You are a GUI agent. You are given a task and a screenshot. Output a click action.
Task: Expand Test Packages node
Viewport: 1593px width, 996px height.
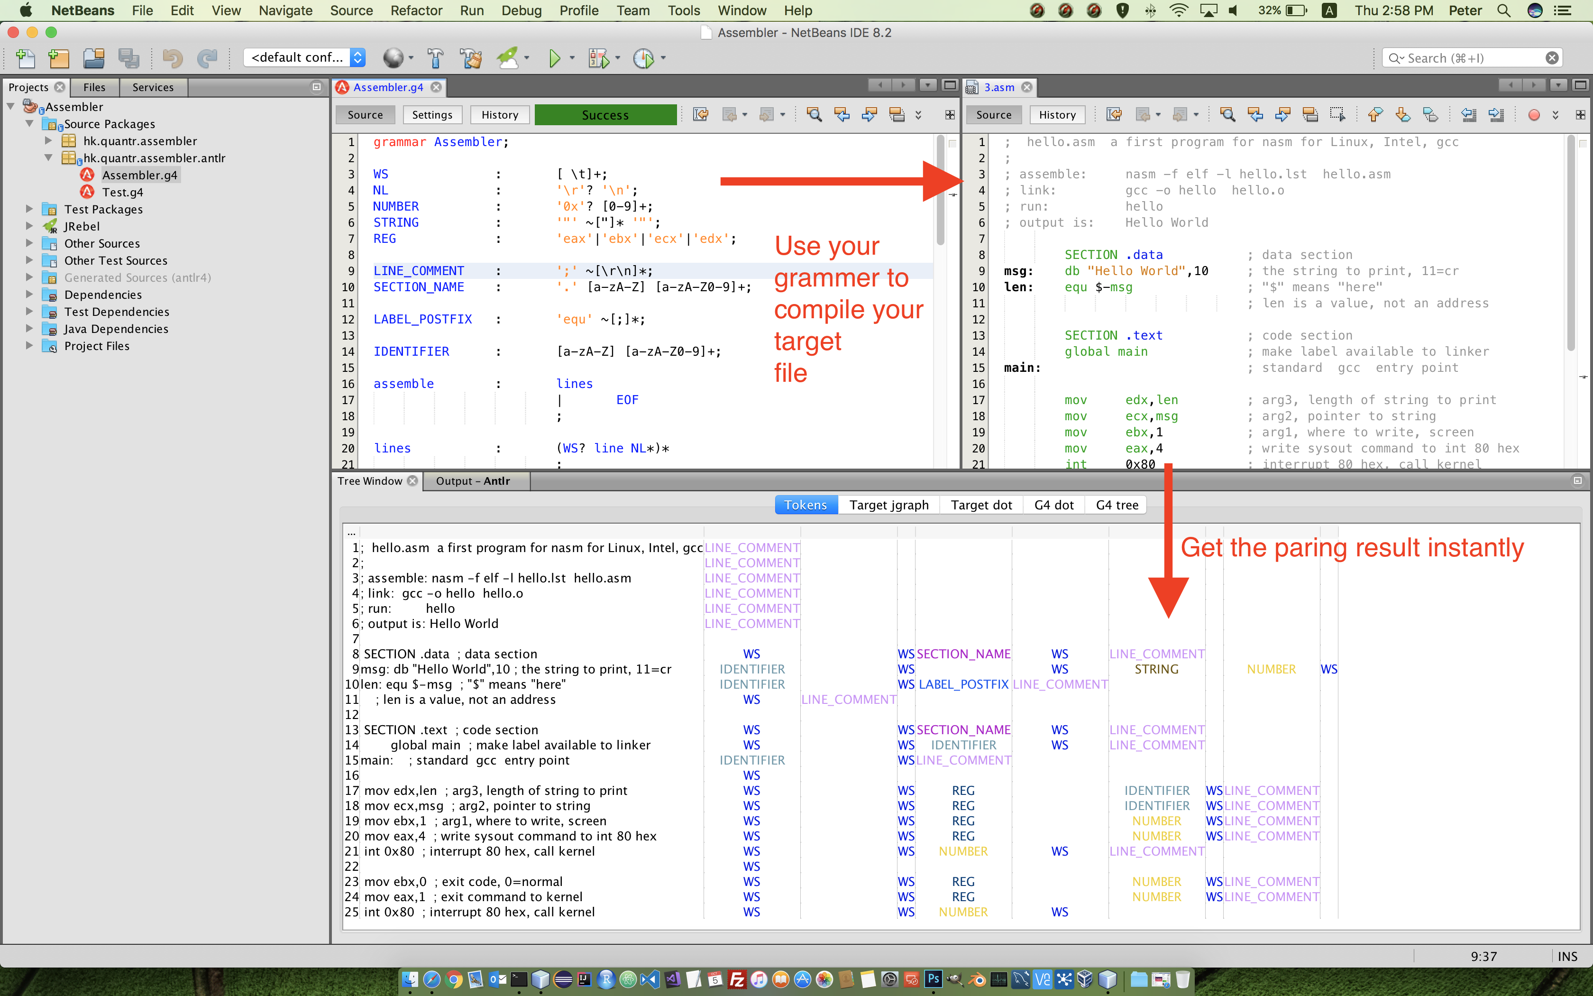[29, 209]
